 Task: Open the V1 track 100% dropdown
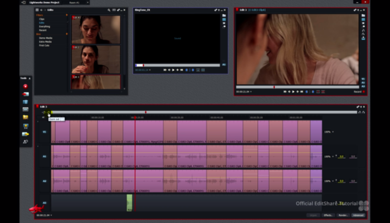pos(329,132)
